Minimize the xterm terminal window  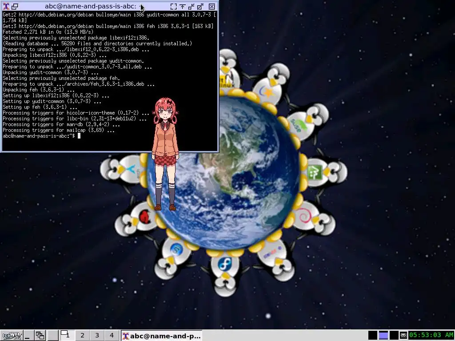pyautogui.click(x=192, y=6)
